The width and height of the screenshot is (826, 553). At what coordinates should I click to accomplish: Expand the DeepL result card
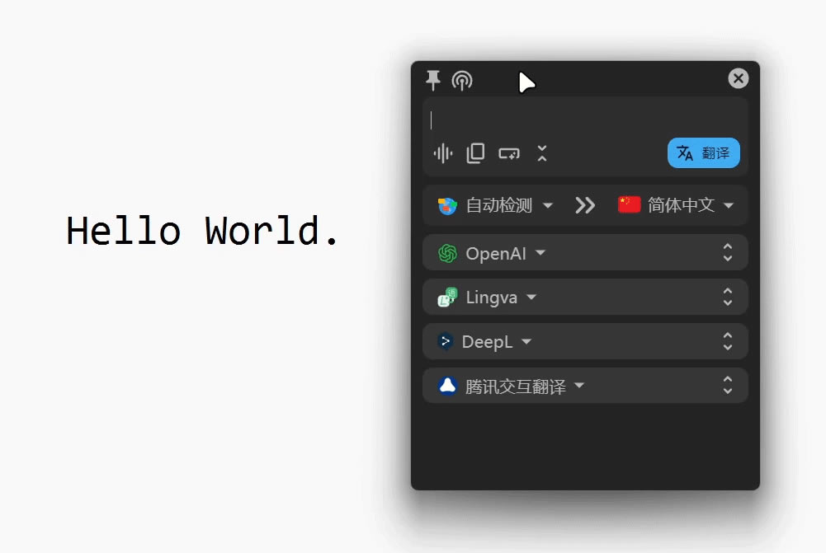point(728,341)
